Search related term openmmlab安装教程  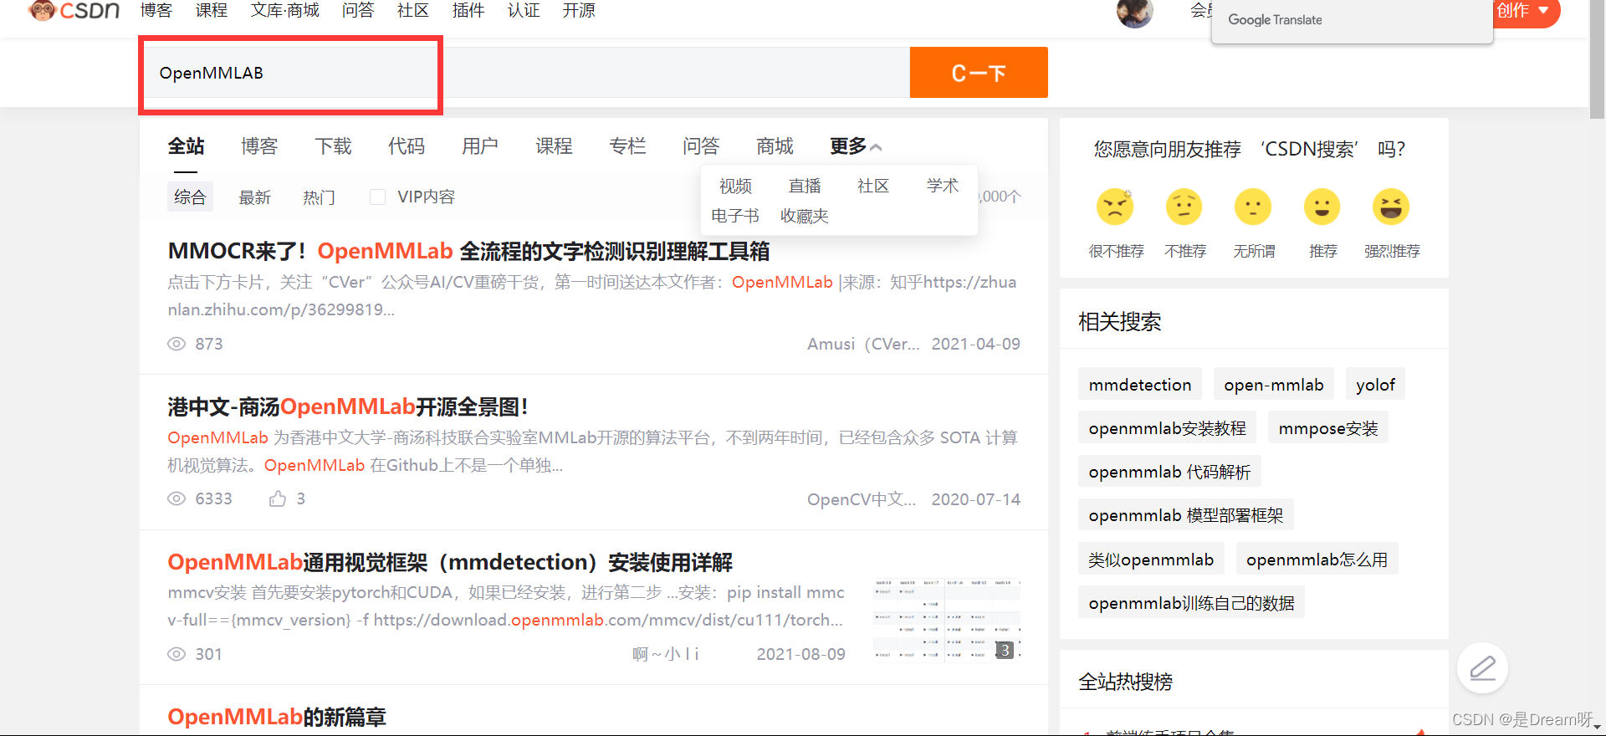[x=1167, y=428]
